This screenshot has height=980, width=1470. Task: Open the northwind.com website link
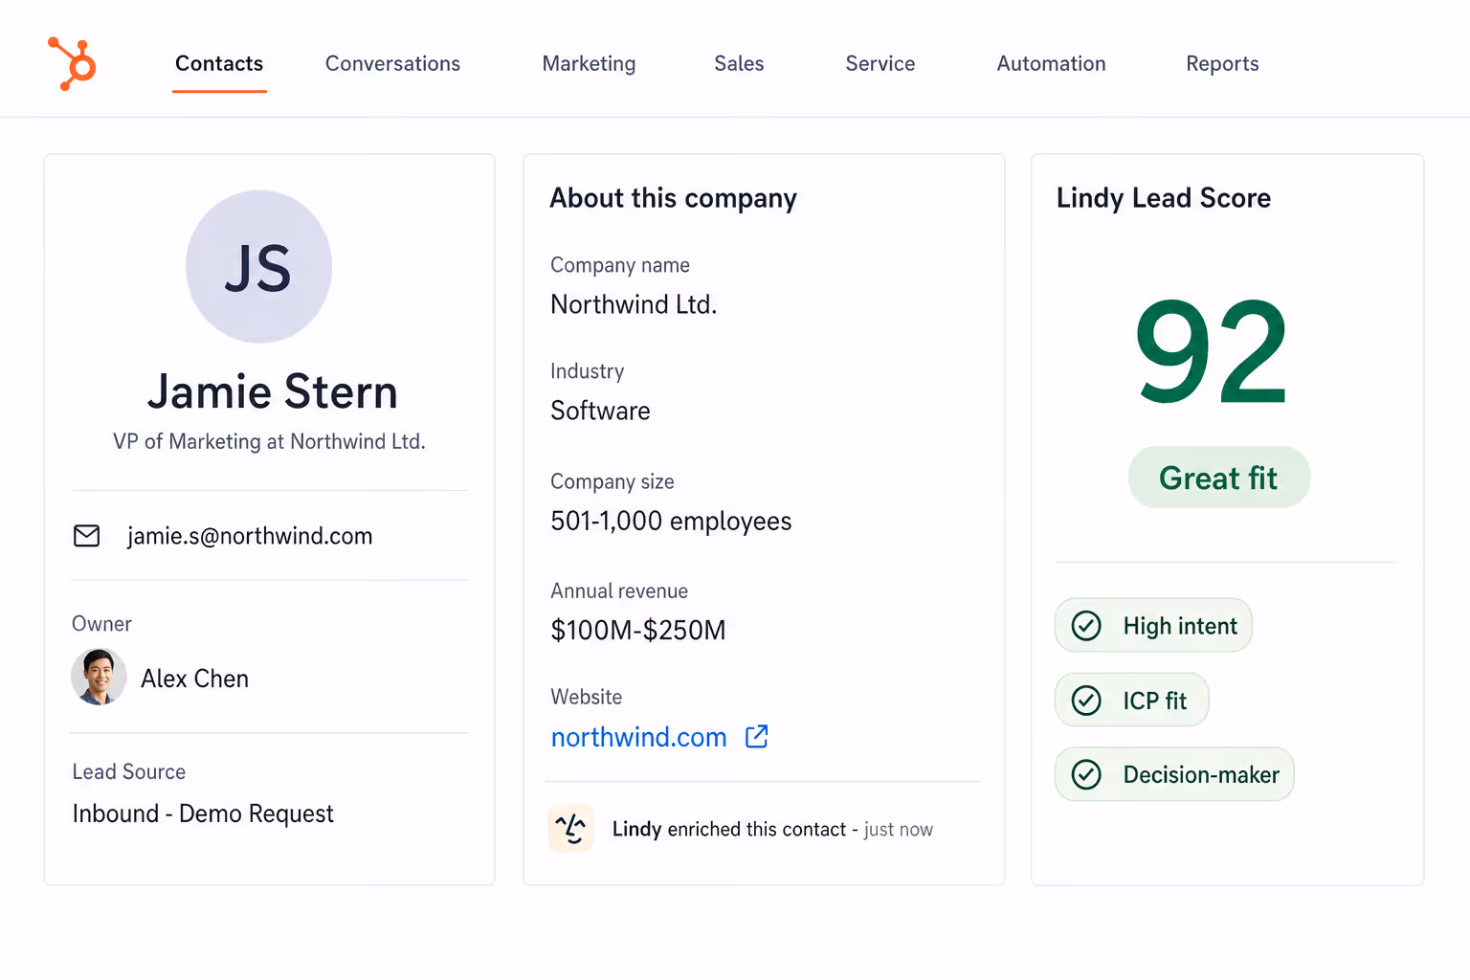tap(638, 737)
